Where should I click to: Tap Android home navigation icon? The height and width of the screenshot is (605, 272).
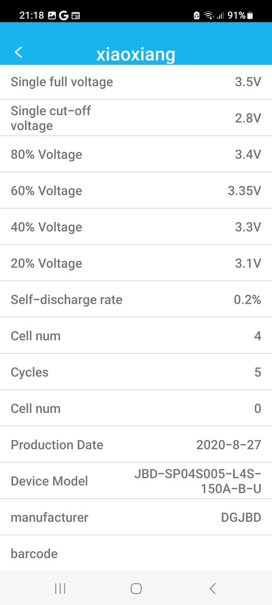tap(136, 588)
